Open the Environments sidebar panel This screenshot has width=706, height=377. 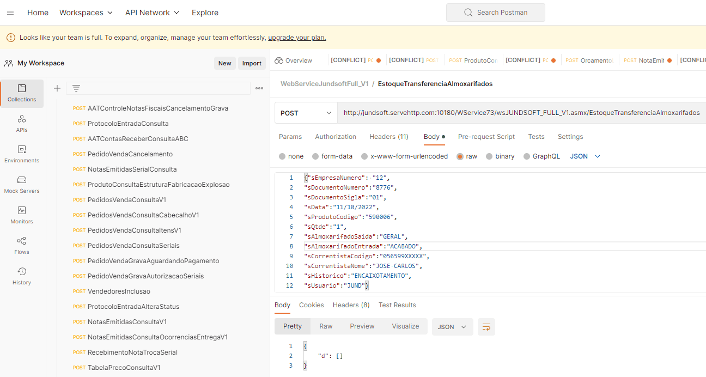22,154
